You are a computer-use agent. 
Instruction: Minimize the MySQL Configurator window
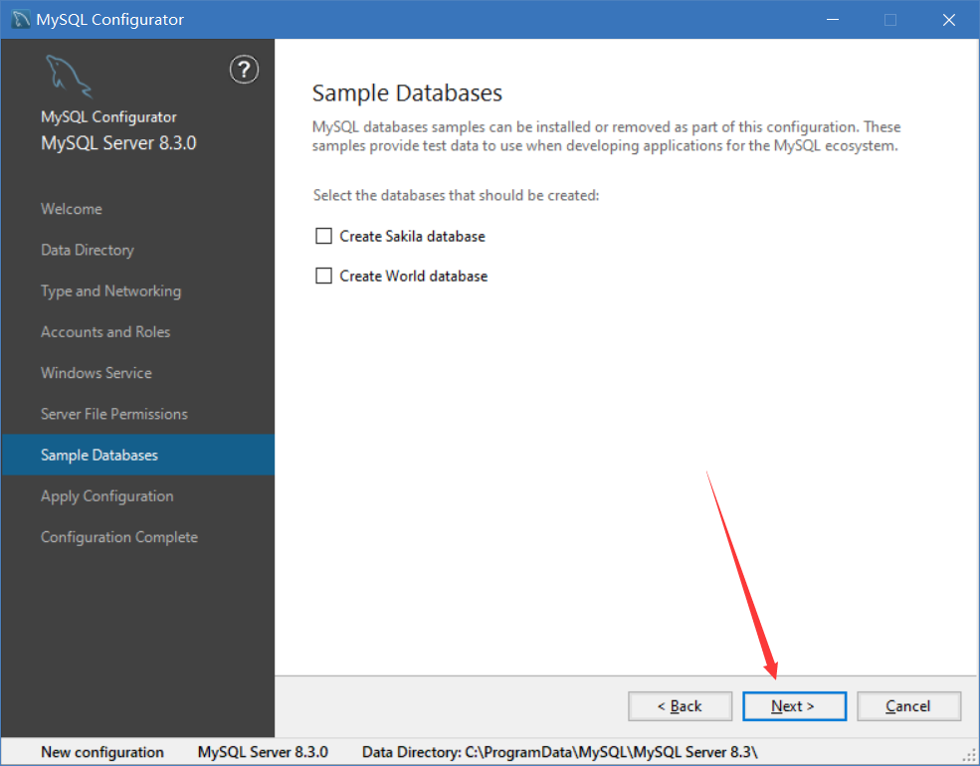pos(833,19)
